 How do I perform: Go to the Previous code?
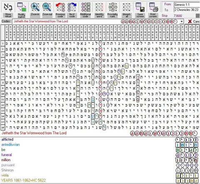(x=60, y=10)
